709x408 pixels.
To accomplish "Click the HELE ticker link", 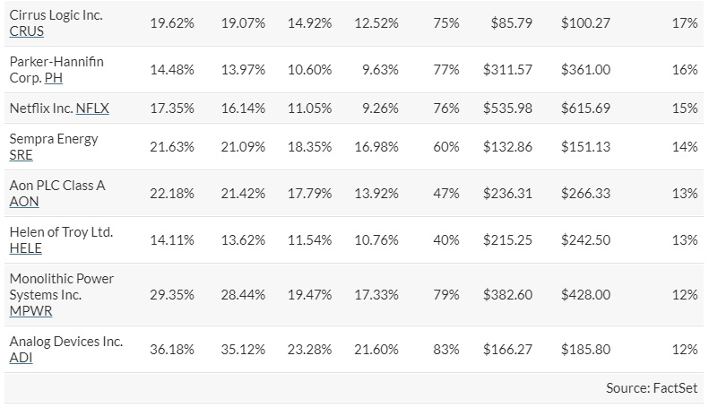I will (x=25, y=248).
